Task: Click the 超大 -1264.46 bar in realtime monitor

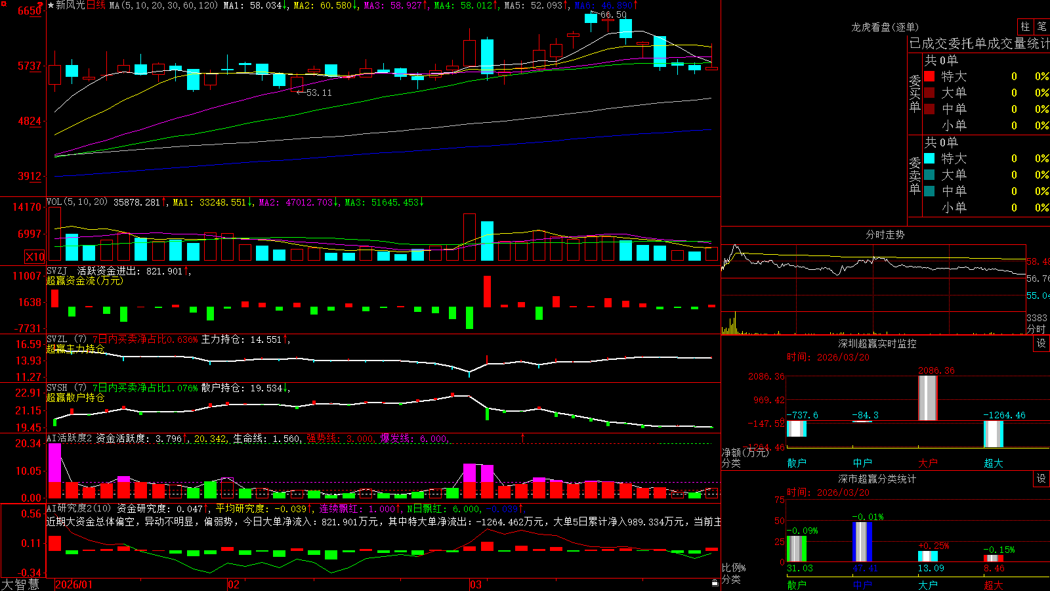Action: pyautogui.click(x=993, y=434)
